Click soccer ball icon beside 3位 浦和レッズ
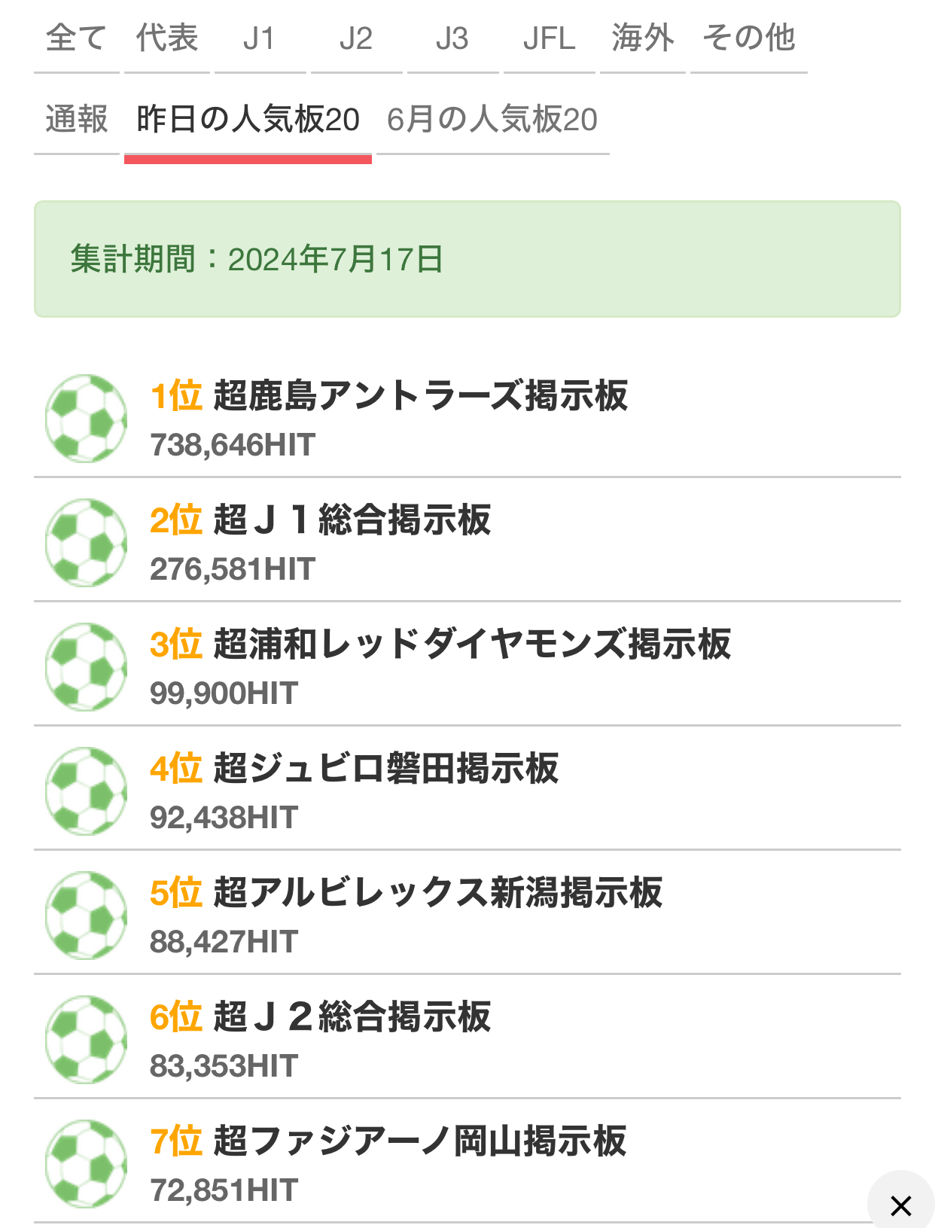Image resolution: width=935 pixels, height=1228 pixels. [86, 667]
